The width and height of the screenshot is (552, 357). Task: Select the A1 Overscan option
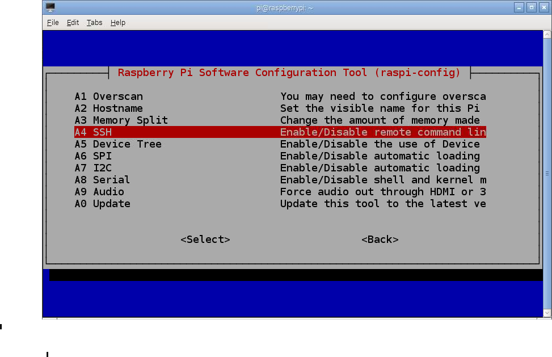280,96
